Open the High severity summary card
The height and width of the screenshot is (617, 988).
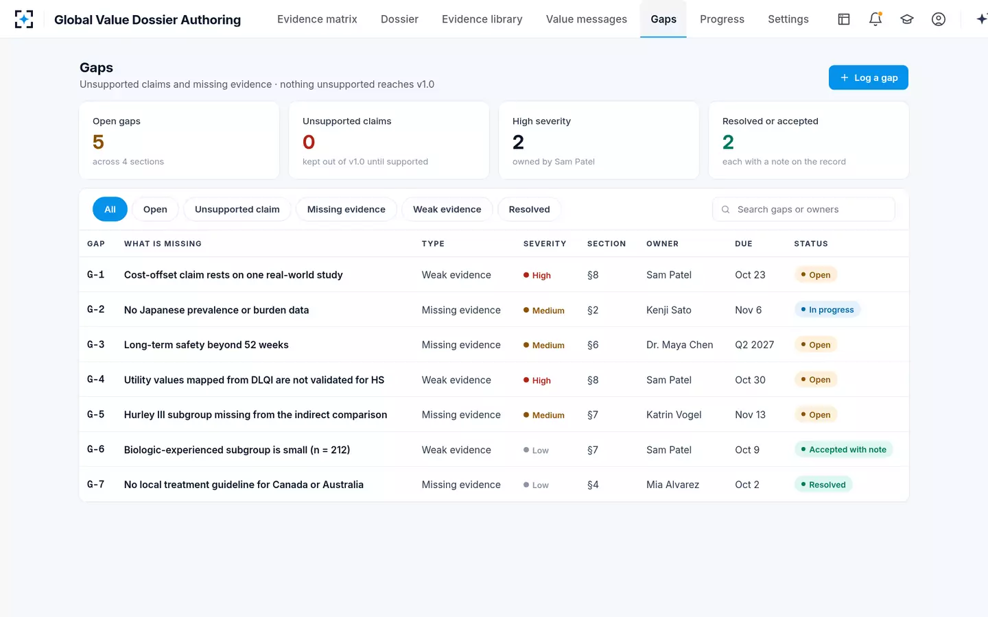point(599,141)
